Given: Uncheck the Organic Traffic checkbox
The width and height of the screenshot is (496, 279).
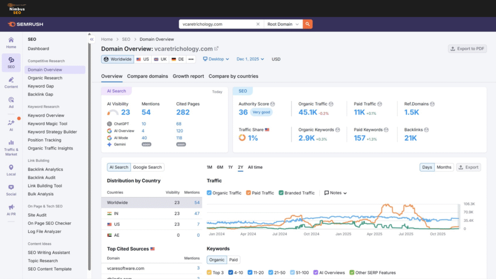Looking at the screenshot, I should pos(209,193).
